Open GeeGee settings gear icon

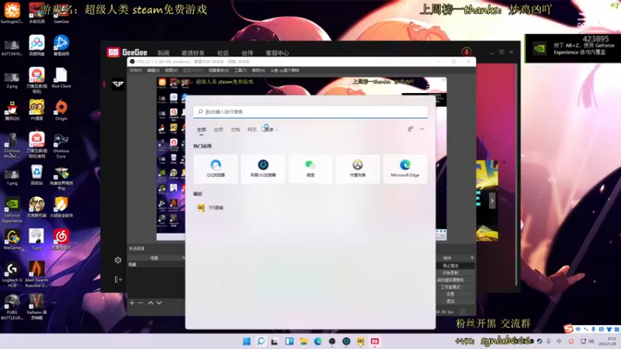click(118, 260)
